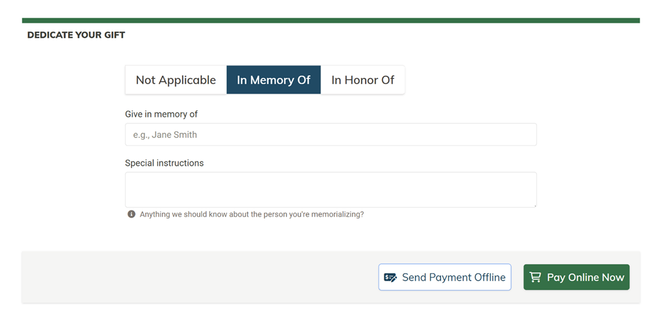Click the memorializing helper text
659x317 pixels.
point(252,215)
